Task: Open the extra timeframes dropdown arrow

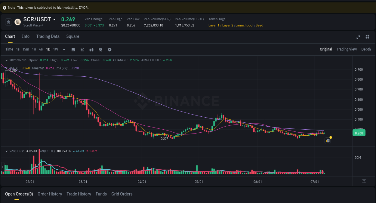Action: pos(64,49)
